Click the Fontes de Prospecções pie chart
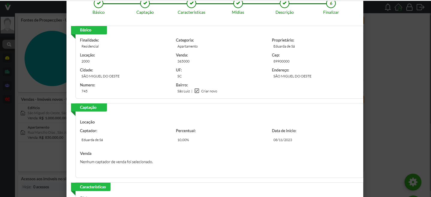 point(45,59)
